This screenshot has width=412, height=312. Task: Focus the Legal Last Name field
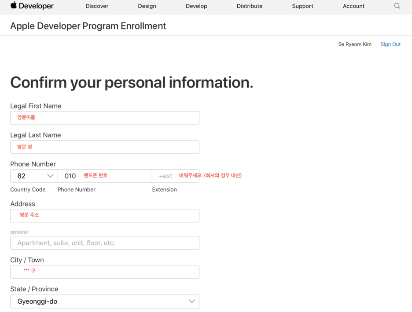[x=105, y=147]
